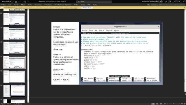Select slide 32 thumbnail
The image size is (186, 105).
click(x=14, y=62)
